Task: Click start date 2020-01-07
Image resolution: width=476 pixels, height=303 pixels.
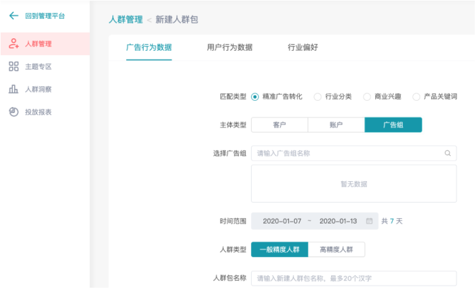Action: pos(282,221)
